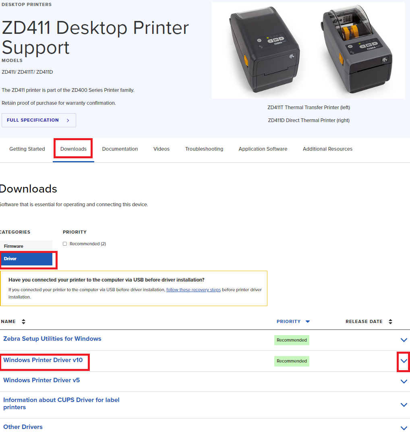Expand the Windows Printer Driver v10 row
The image size is (410, 433).
[404, 361]
